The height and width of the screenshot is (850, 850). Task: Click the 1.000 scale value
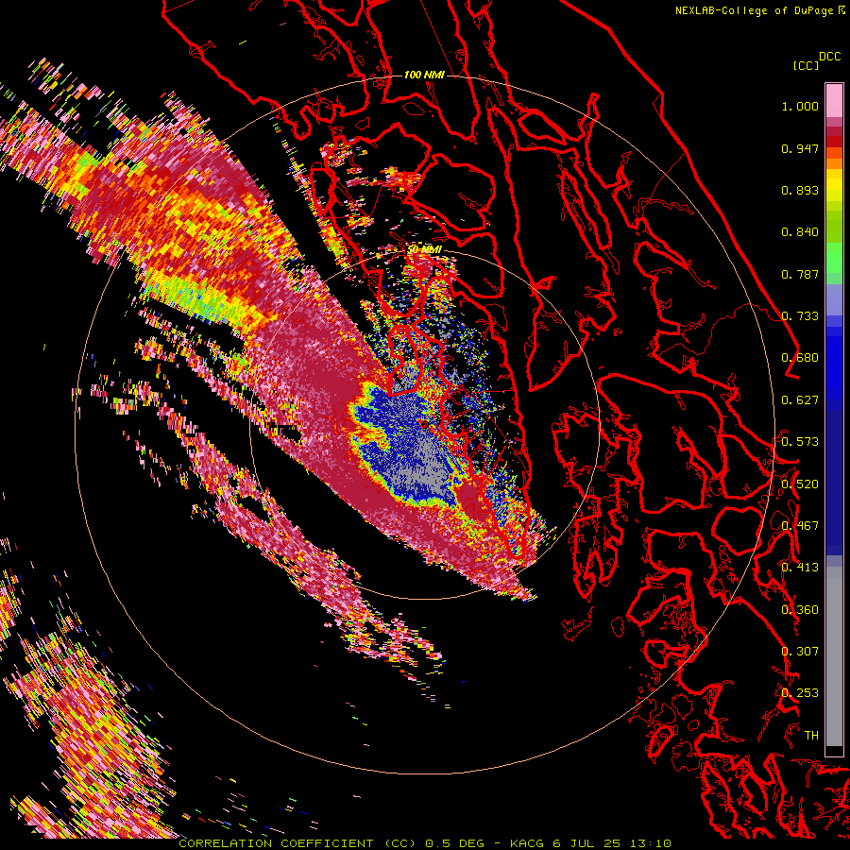click(x=800, y=106)
